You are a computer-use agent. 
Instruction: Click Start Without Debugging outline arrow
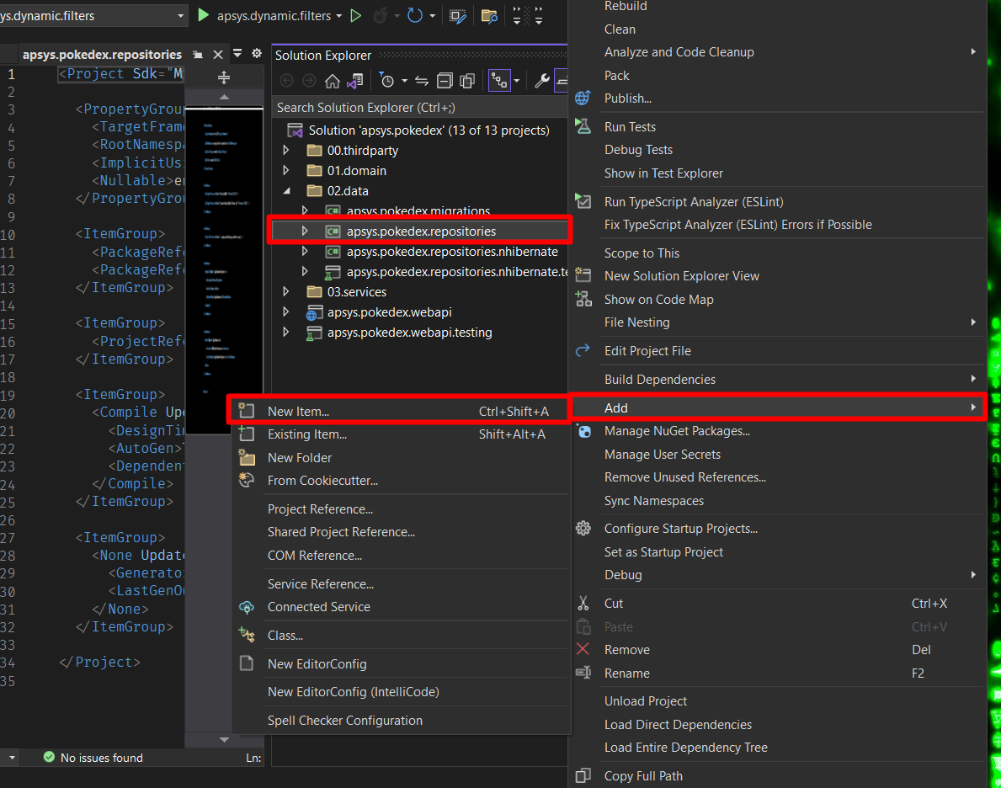pos(355,15)
